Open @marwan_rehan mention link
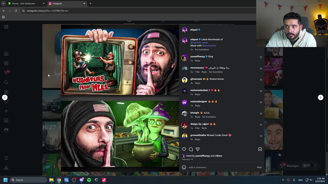Viewport: 328px width, 184px height. [199, 42]
